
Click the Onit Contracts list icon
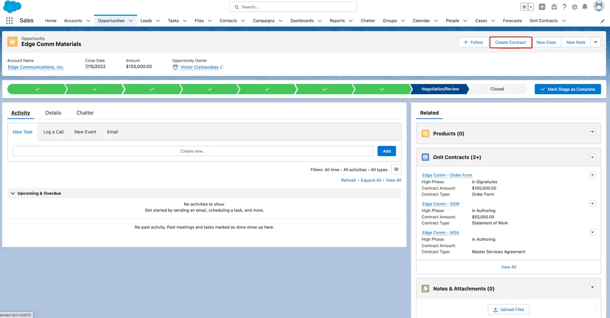425,157
